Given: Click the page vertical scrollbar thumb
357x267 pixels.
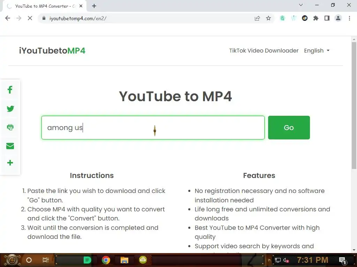Looking at the screenshot, I should point(354,105).
